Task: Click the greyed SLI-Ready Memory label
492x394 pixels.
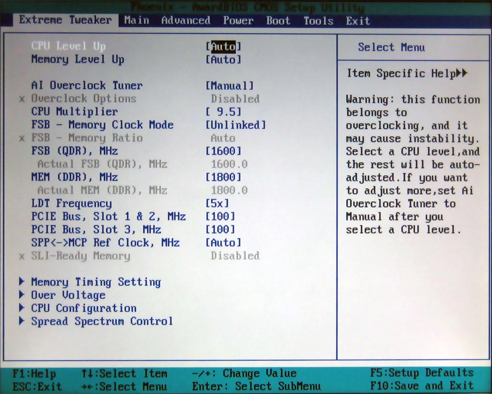Action: point(81,256)
